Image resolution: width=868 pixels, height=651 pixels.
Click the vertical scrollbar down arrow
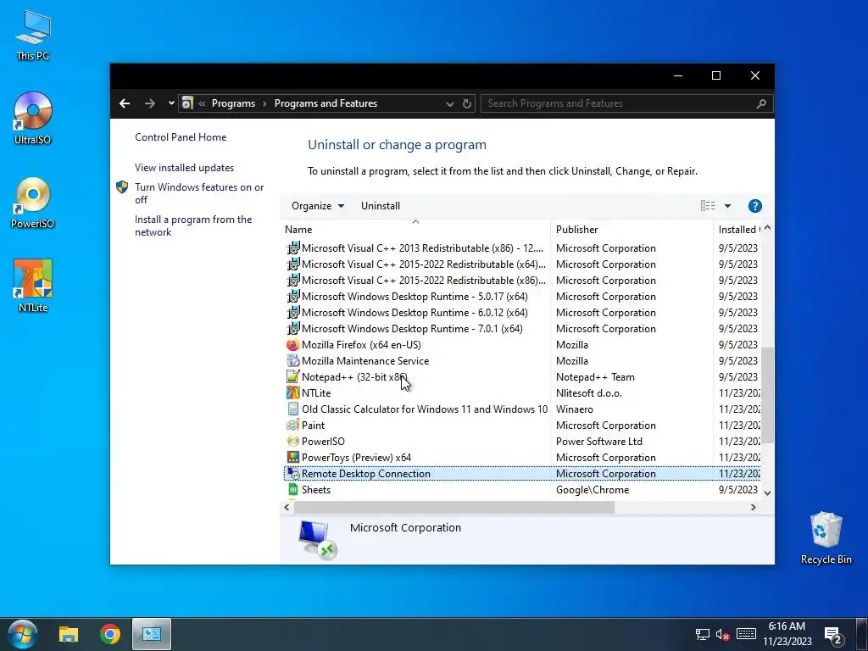(767, 492)
